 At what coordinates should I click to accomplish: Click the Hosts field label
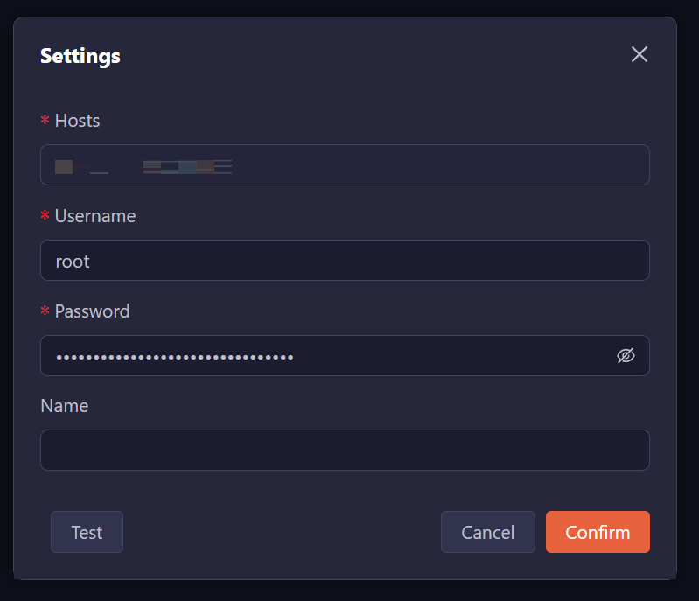[77, 121]
